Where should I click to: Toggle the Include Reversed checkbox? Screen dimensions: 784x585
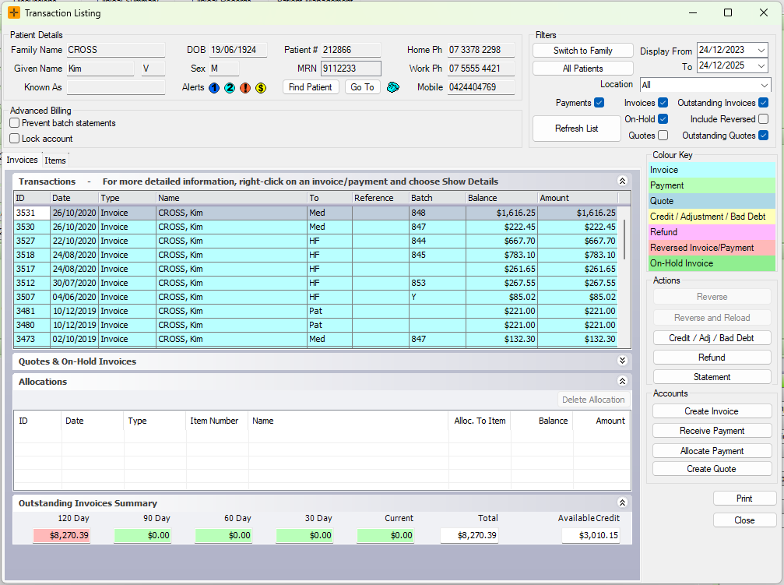[x=763, y=119]
